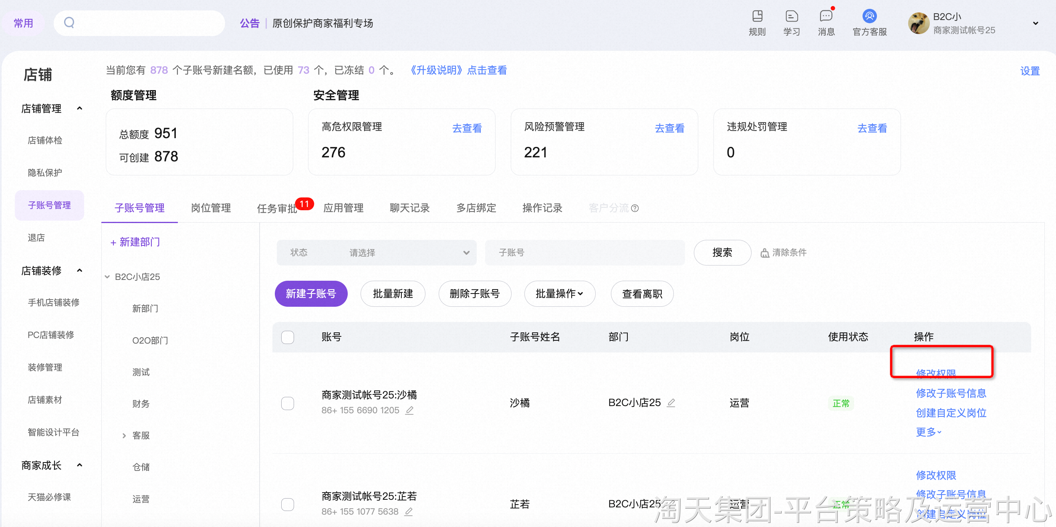The image size is (1056, 527).
Task: Click 查看离职 button
Action: click(x=642, y=294)
